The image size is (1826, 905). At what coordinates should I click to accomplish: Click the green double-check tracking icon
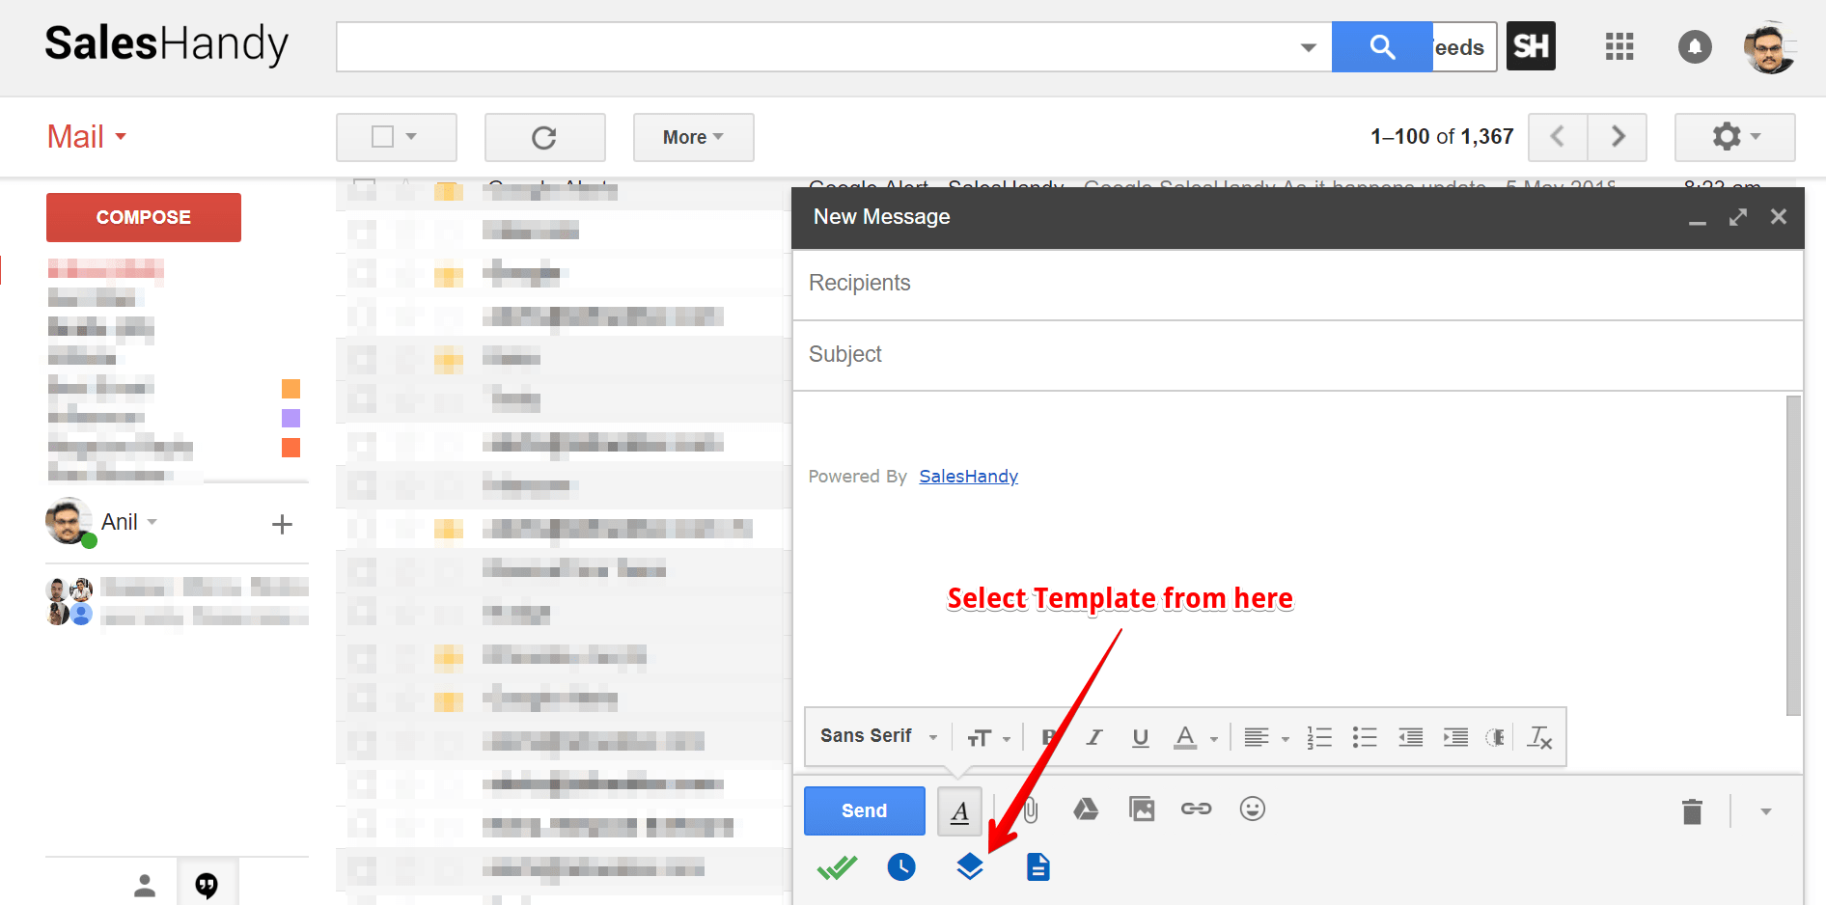coord(837,867)
